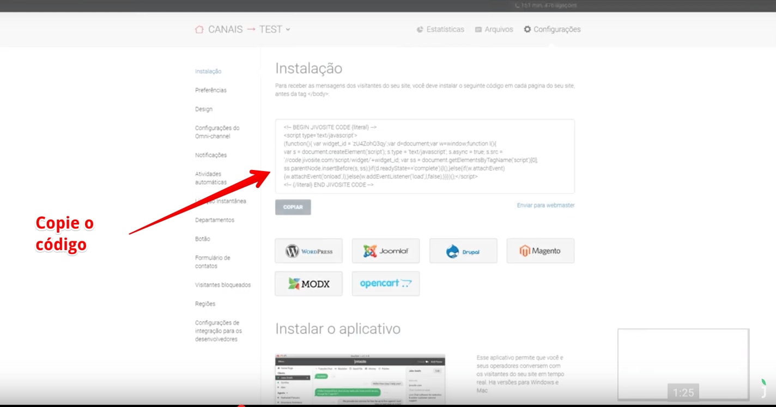776x407 pixels.
Task: Choose the MODX installation option
Action: pos(309,284)
